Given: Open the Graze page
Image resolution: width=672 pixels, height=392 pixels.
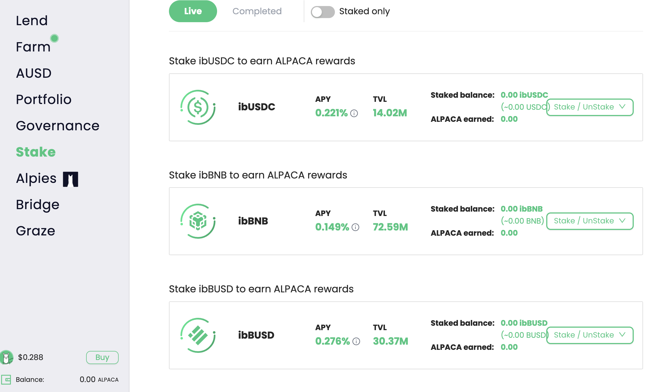Looking at the screenshot, I should tap(36, 231).
